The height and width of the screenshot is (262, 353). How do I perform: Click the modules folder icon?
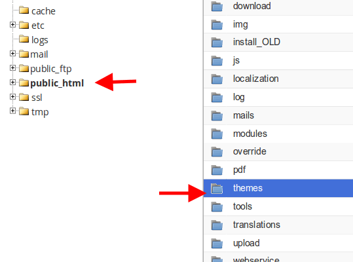coord(217,134)
